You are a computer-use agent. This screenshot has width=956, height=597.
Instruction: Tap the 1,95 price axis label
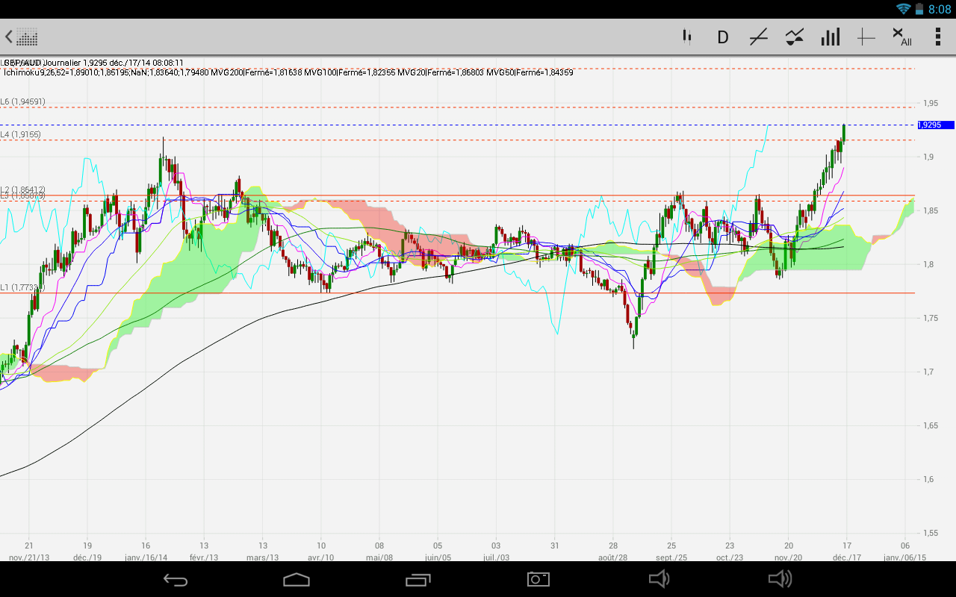[x=930, y=103]
